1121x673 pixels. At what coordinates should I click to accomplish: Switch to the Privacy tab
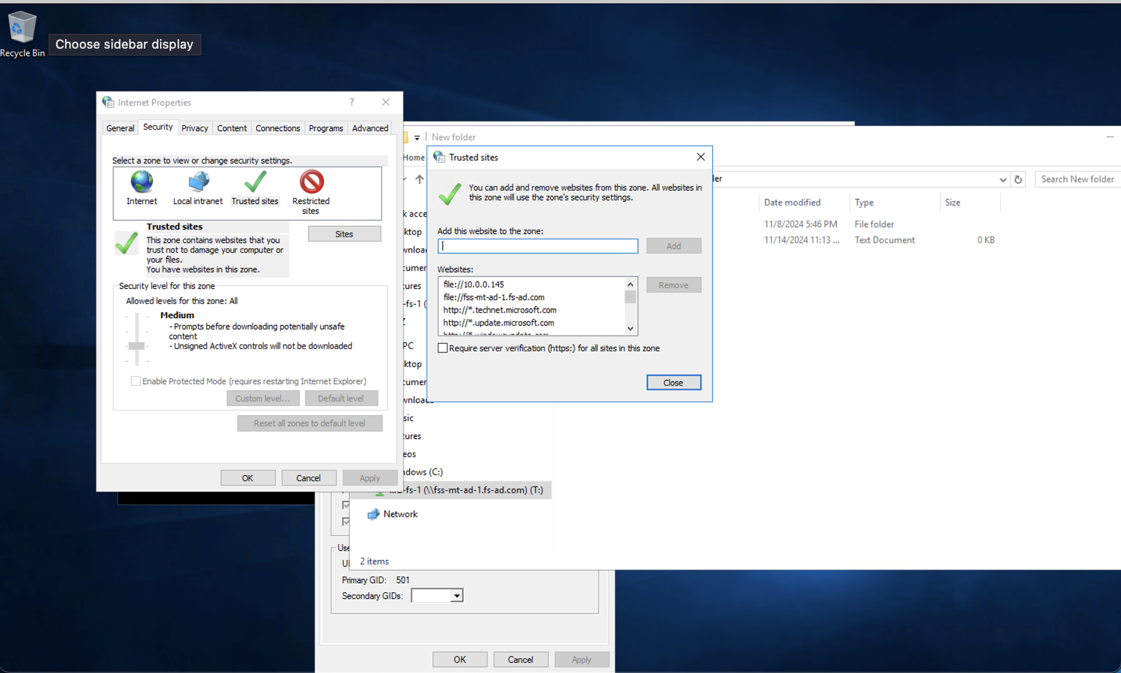[195, 128]
